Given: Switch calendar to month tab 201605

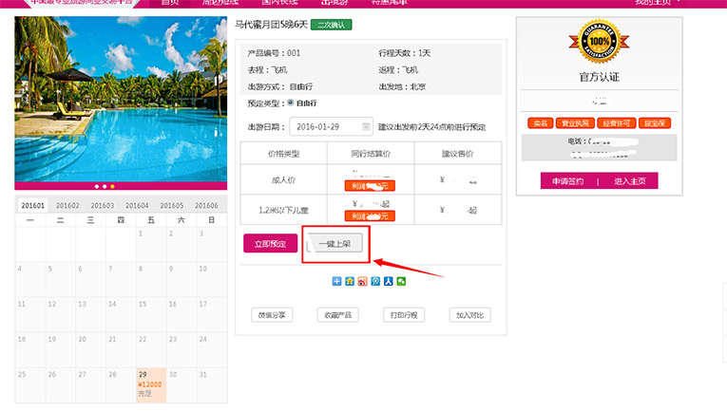Looking at the screenshot, I should point(172,205).
